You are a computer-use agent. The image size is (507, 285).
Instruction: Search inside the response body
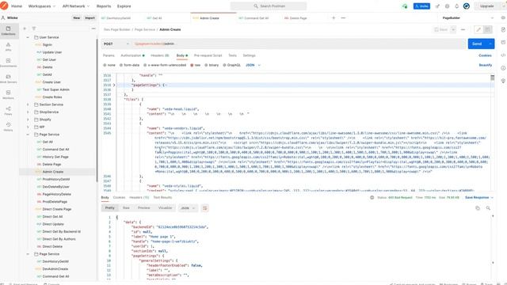[488, 208]
